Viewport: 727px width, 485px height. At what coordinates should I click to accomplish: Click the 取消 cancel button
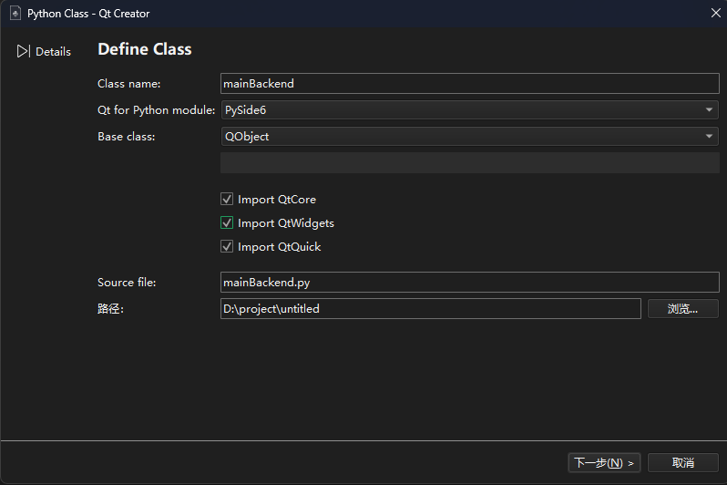pyautogui.click(x=683, y=463)
